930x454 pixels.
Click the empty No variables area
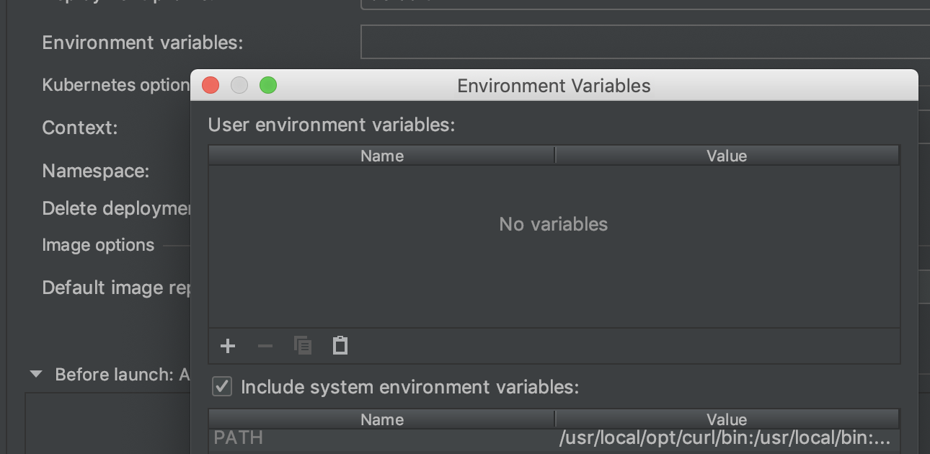(x=553, y=245)
